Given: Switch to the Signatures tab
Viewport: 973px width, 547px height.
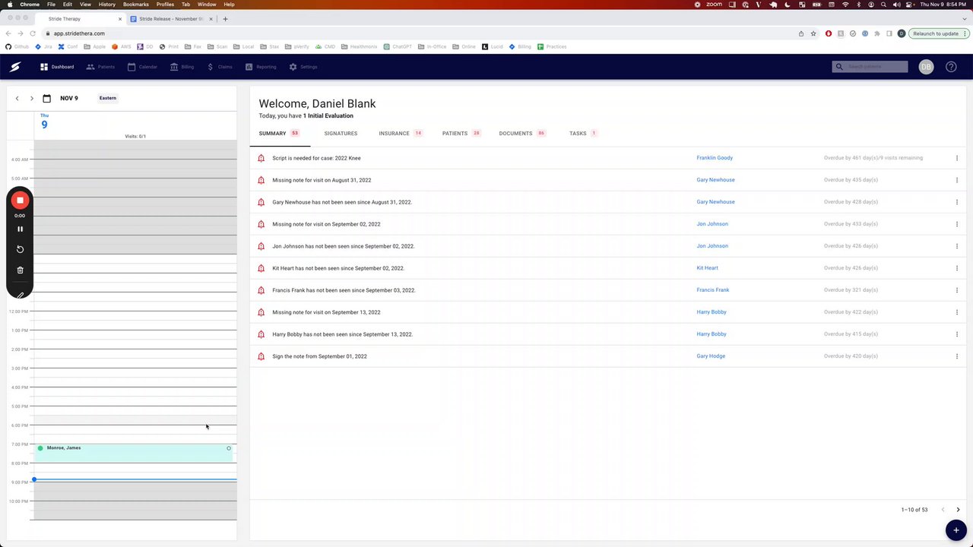Looking at the screenshot, I should [x=341, y=134].
